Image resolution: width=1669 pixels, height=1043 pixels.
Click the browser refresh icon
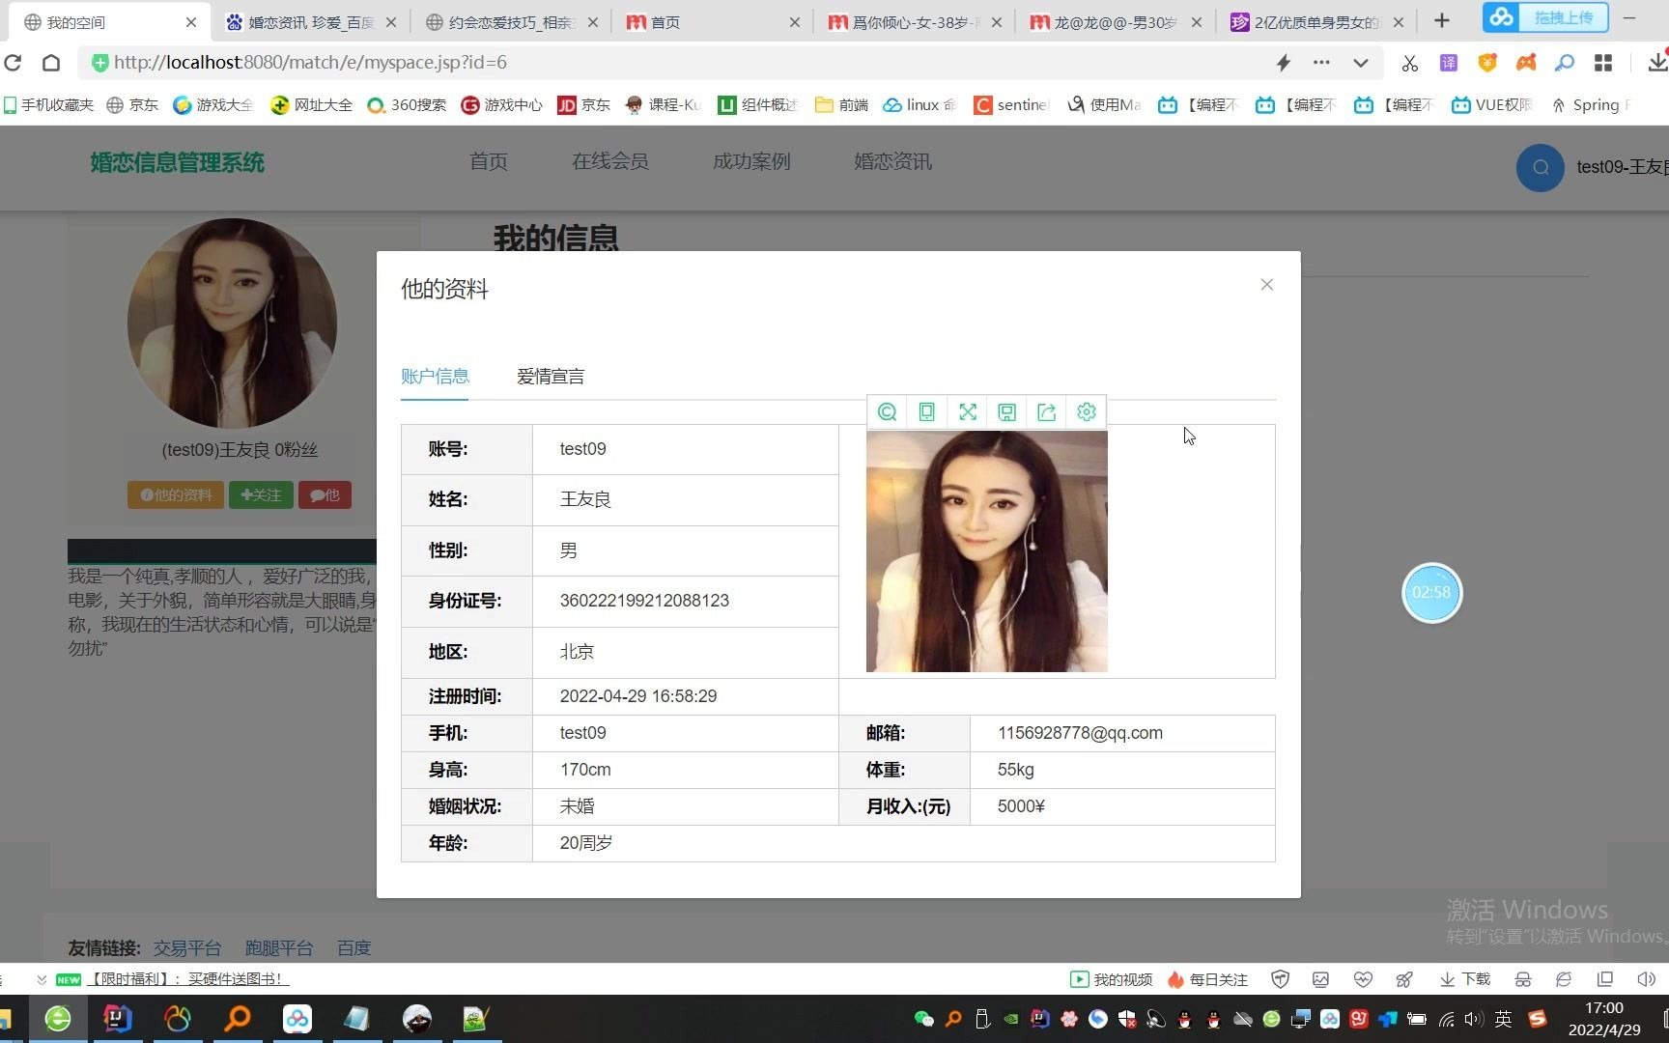tap(13, 63)
